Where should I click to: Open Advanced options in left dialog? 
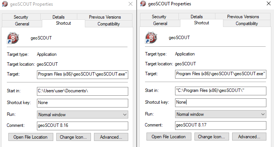point(111,137)
